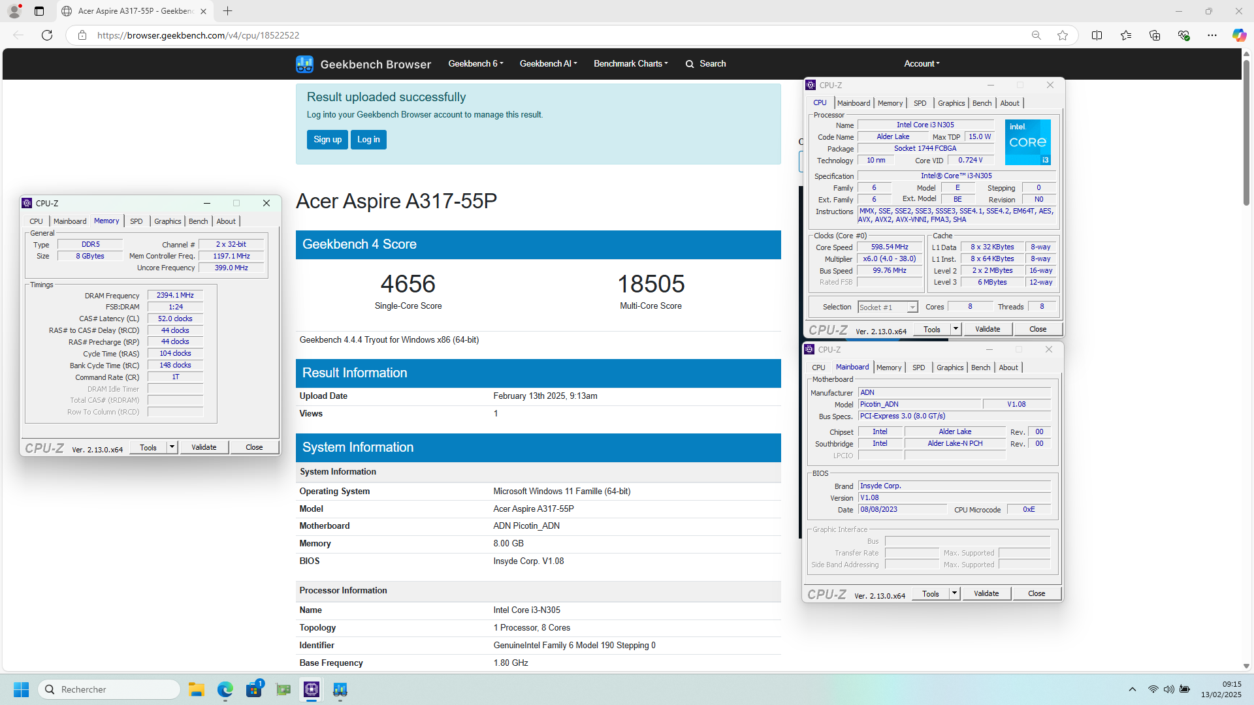Viewport: 1254px width, 705px height.
Task: Click Close button in top-right CPU-Z window
Action: pyautogui.click(x=1038, y=329)
